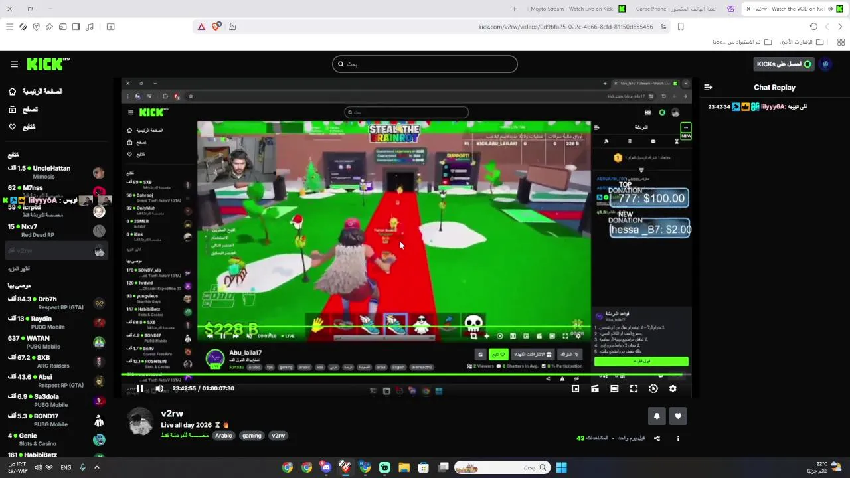Expand the show more followed channels link
Screen dimensions: 850x478
click(19, 269)
